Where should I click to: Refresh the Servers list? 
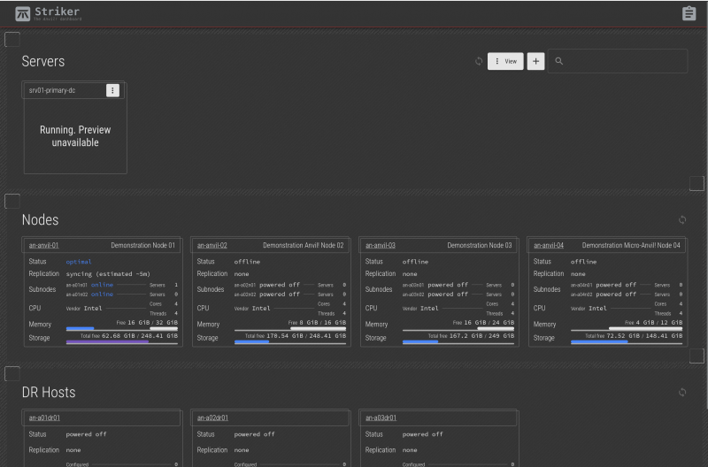tap(479, 61)
